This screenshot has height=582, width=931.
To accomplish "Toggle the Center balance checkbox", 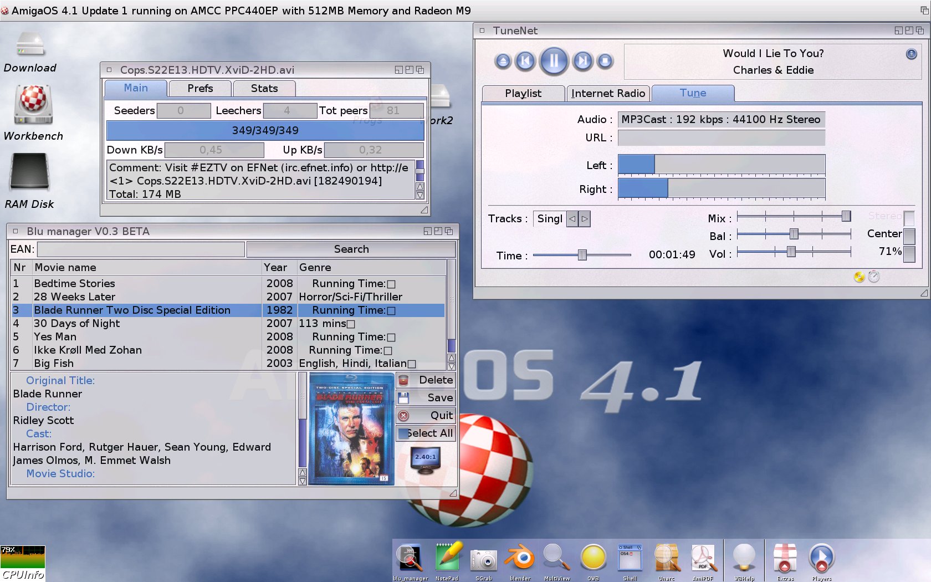I will tap(909, 236).
